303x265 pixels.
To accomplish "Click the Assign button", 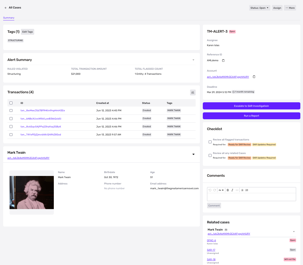I will pos(277,8).
